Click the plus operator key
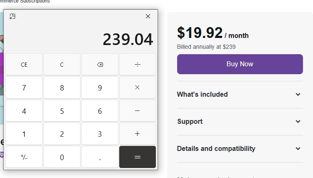This screenshot has width=313, height=178. (138, 134)
